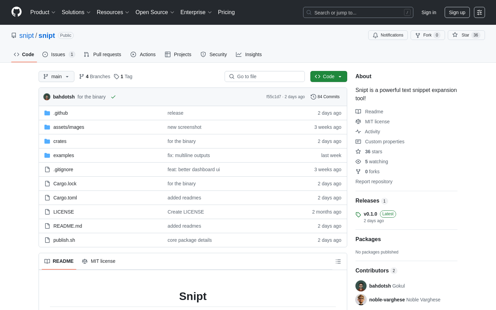Focus the Search or jump to field
Viewport: 496px width, 310px height.
(x=358, y=12)
